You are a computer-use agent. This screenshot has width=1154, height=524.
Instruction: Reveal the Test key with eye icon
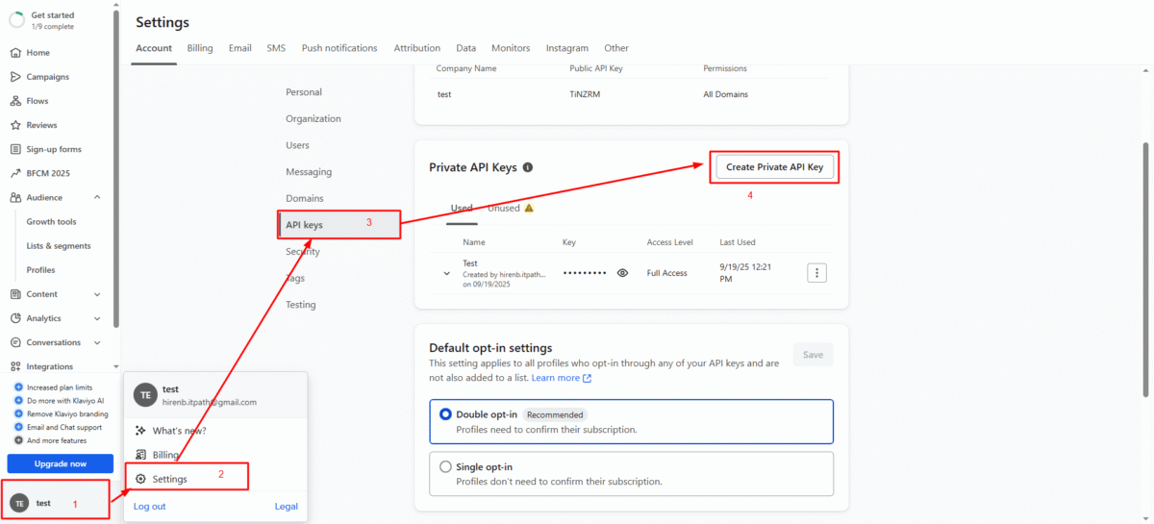click(x=622, y=273)
